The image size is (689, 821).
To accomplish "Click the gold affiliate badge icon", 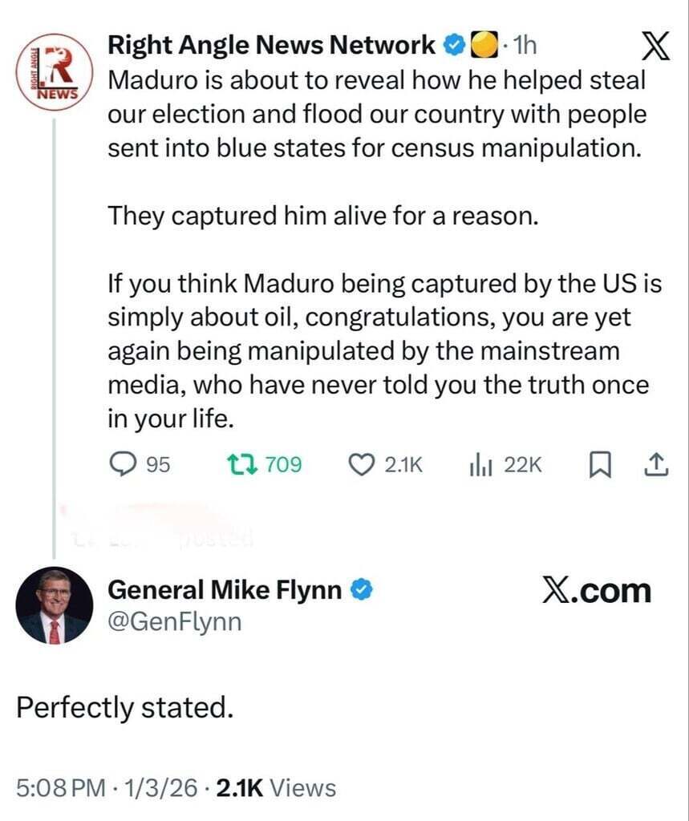I will (480, 46).
